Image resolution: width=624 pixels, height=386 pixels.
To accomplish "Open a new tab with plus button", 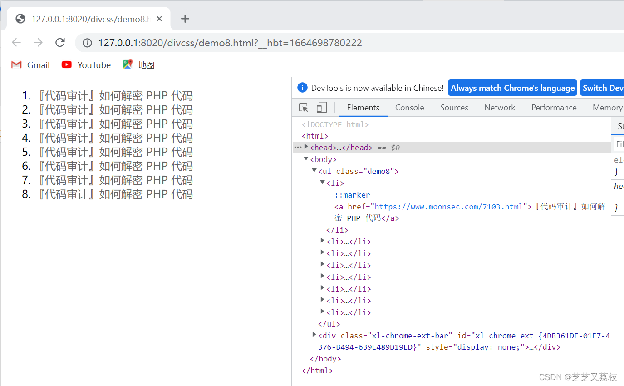I will point(185,19).
